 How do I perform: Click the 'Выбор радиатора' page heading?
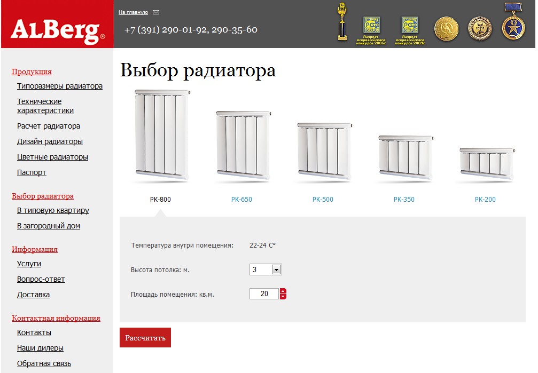click(x=198, y=70)
